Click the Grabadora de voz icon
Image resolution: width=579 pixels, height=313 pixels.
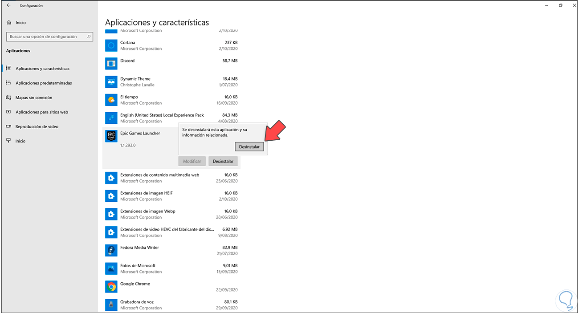tap(111, 305)
